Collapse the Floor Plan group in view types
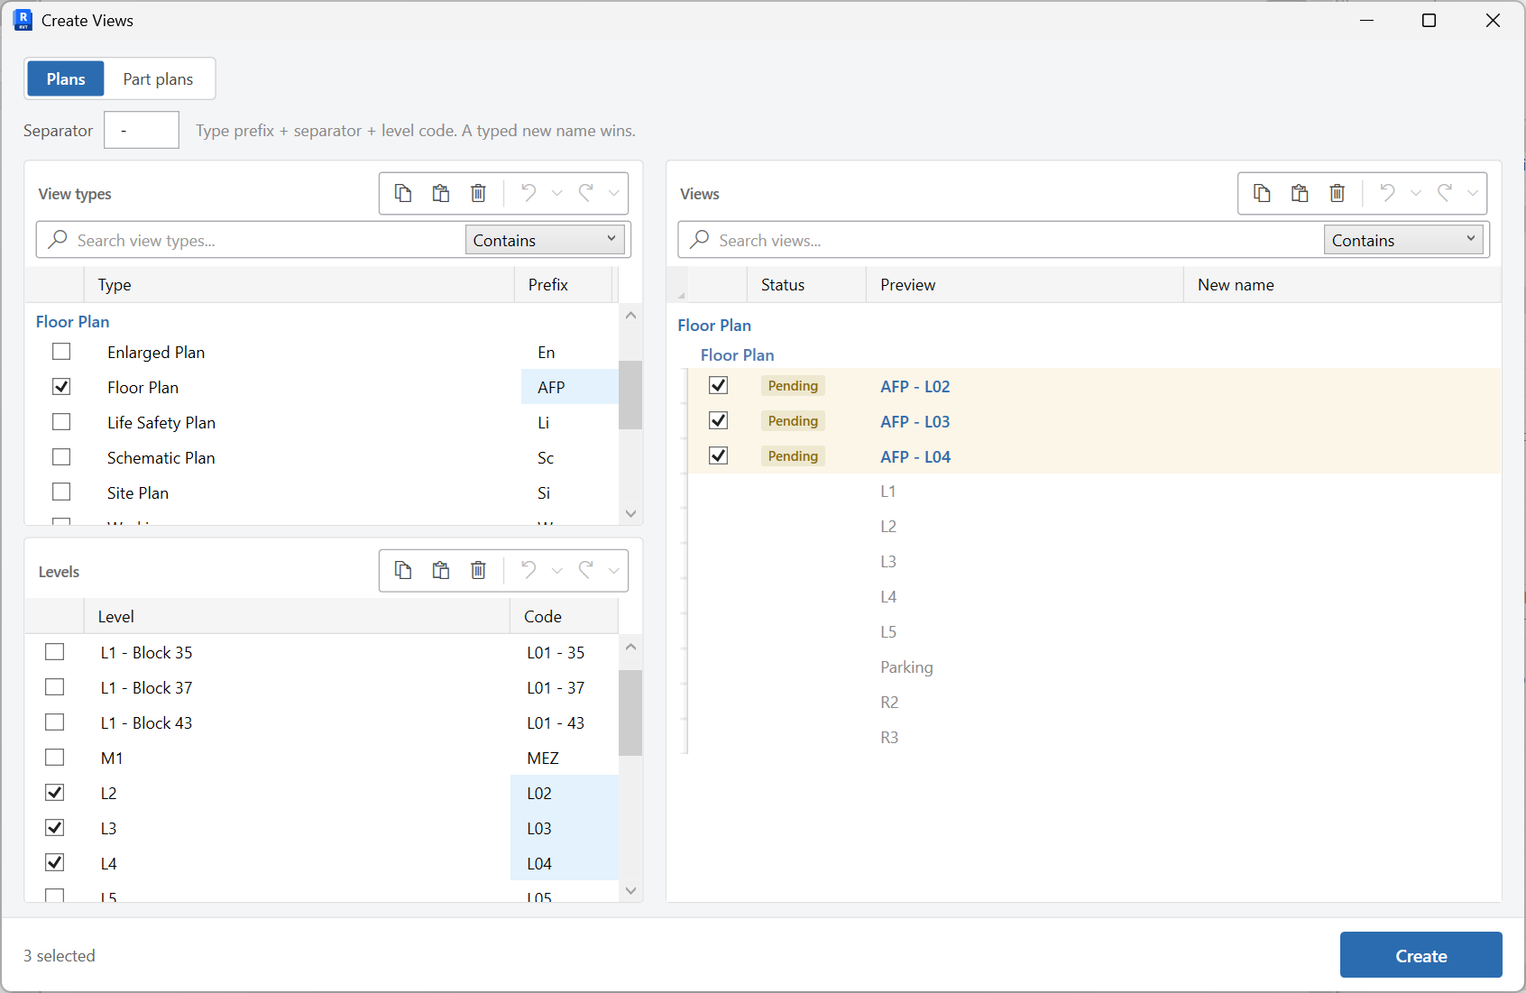Screen dimensions: 1526x993 pos(72,322)
